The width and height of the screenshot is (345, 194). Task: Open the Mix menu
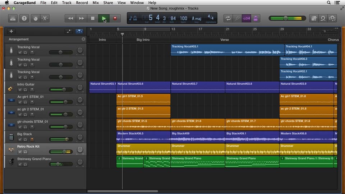click(96, 3)
